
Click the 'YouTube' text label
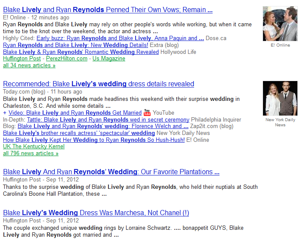[164, 113]
